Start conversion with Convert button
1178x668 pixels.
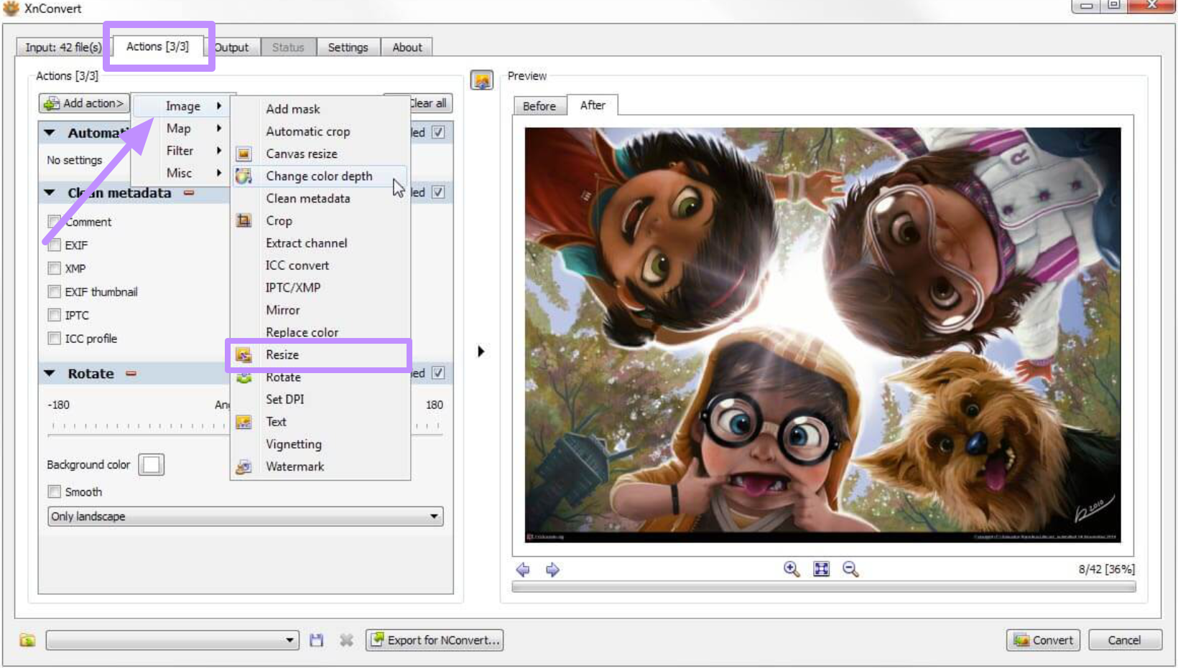pos(1044,640)
